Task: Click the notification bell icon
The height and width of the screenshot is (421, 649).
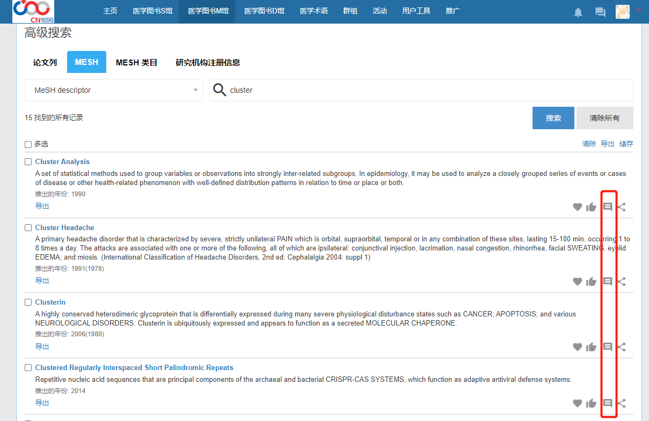Action: [x=578, y=12]
